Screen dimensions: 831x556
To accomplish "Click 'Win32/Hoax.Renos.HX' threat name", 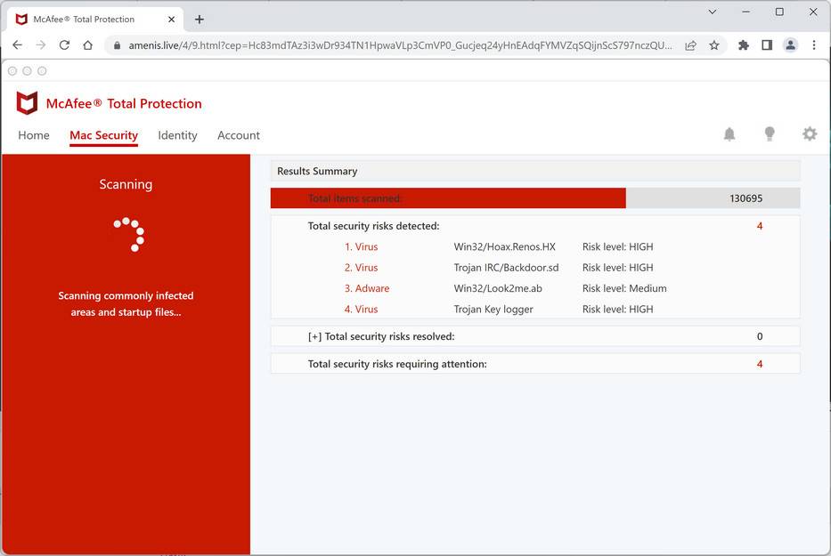I will click(x=504, y=246).
